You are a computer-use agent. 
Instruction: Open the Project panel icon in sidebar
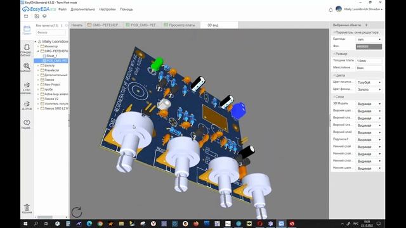pos(27,30)
